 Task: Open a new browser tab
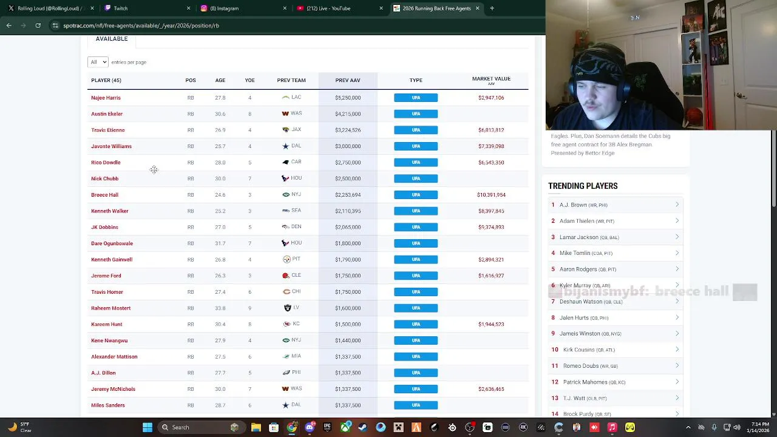tap(492, 8)
